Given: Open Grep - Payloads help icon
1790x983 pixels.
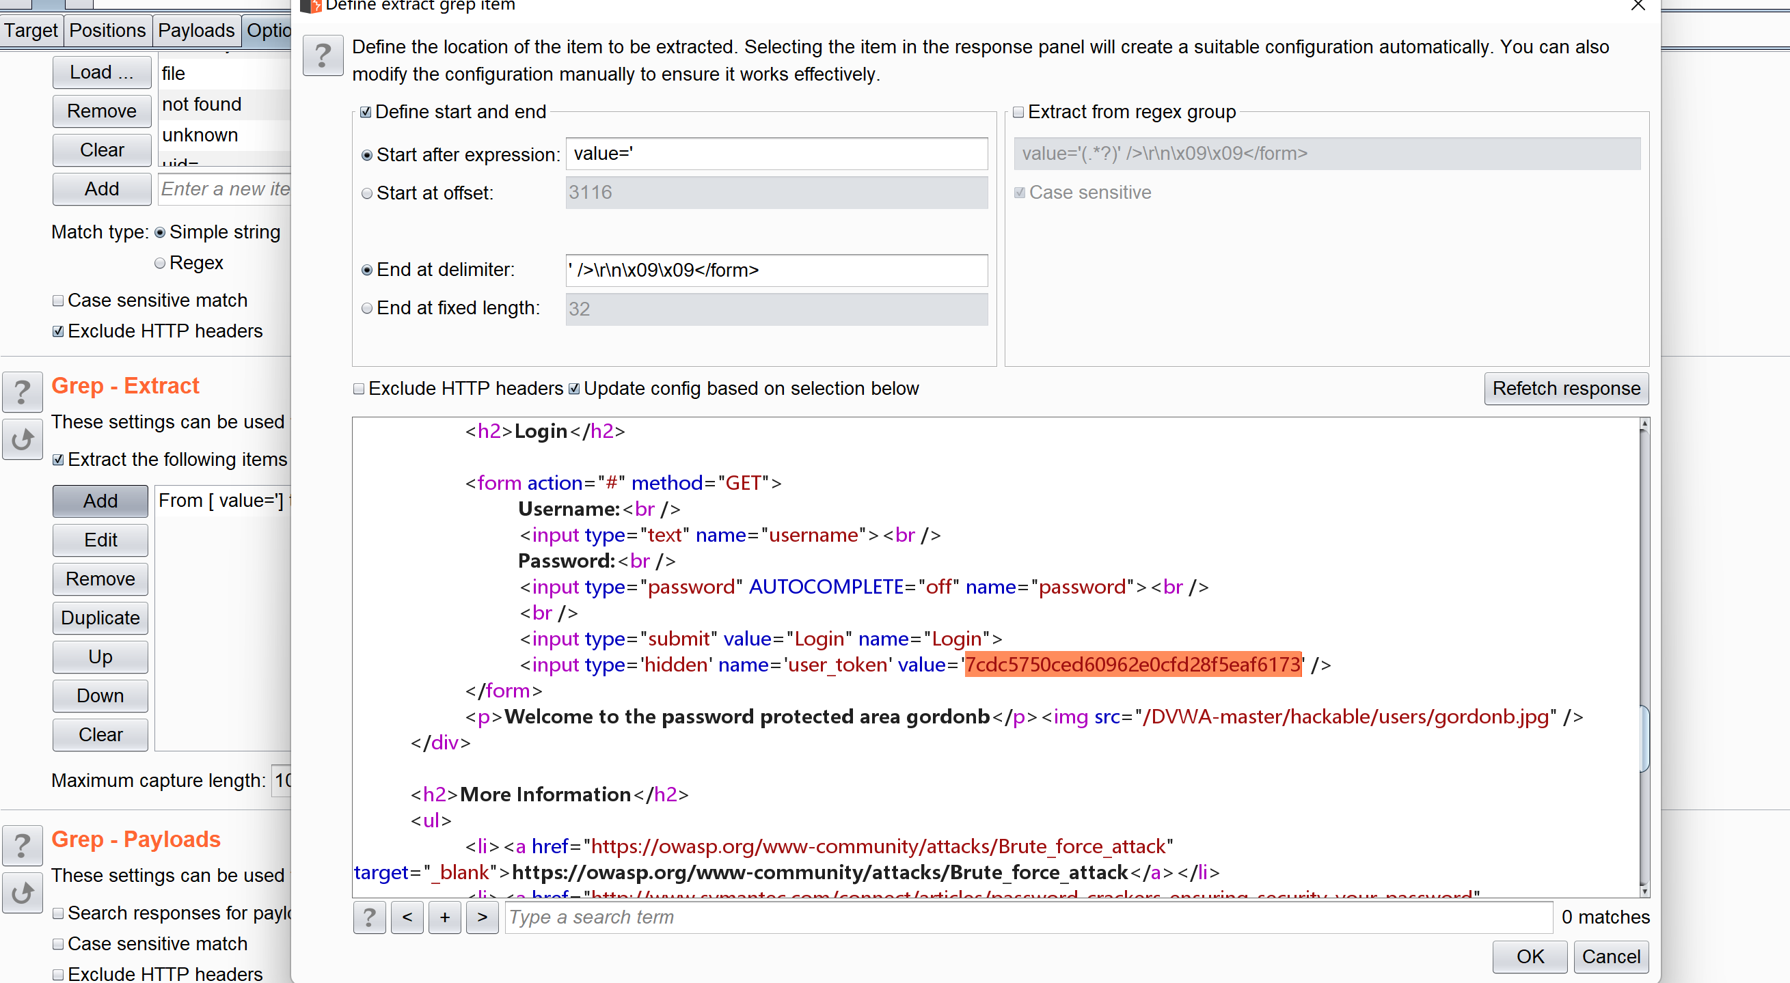Looking at the screenshot, I should coord(23,846).
